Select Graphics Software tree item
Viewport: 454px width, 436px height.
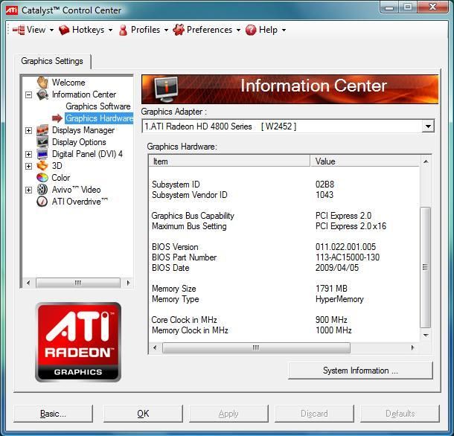98,106
